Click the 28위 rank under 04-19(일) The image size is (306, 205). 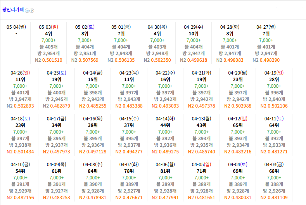pyautogui.click(x=274, y=80)
